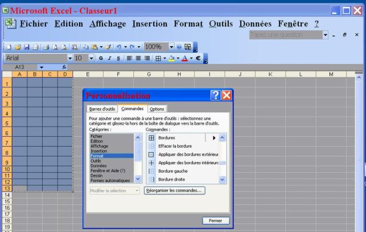Screen dimensions: 366x232
Task: Open the Borders style dropdown arrow
Action: point(165,58)
